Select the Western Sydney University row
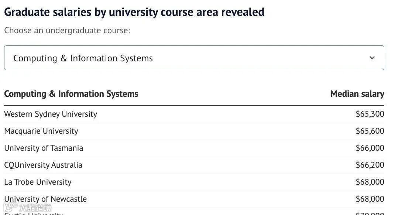This screenshot has height=215, width=395. [194, 114]
